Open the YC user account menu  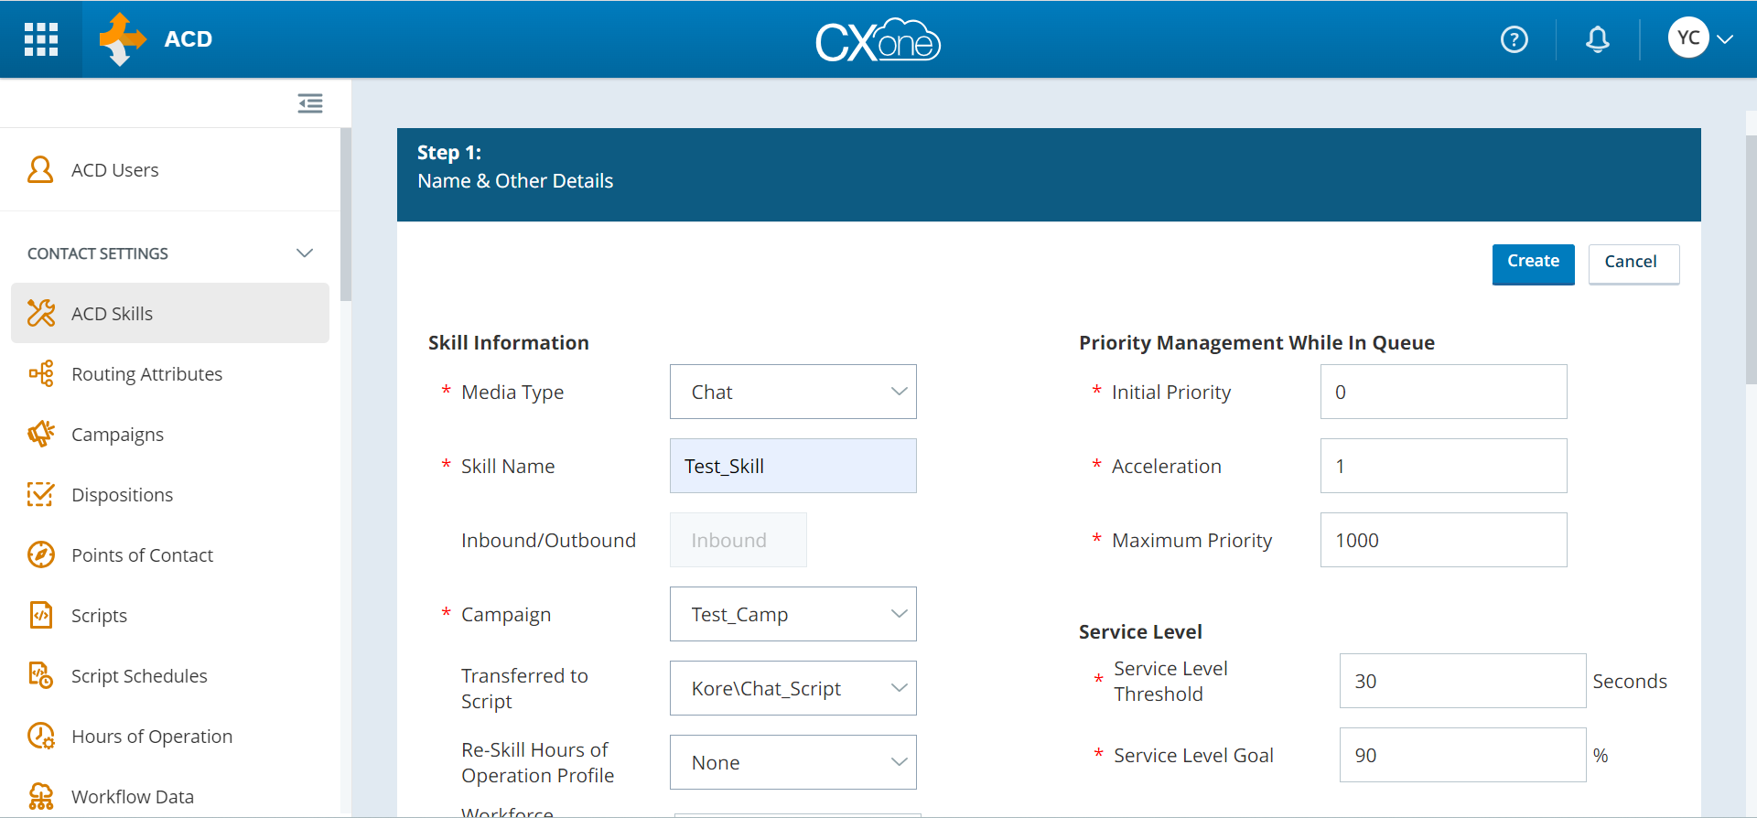(1700, 39)
